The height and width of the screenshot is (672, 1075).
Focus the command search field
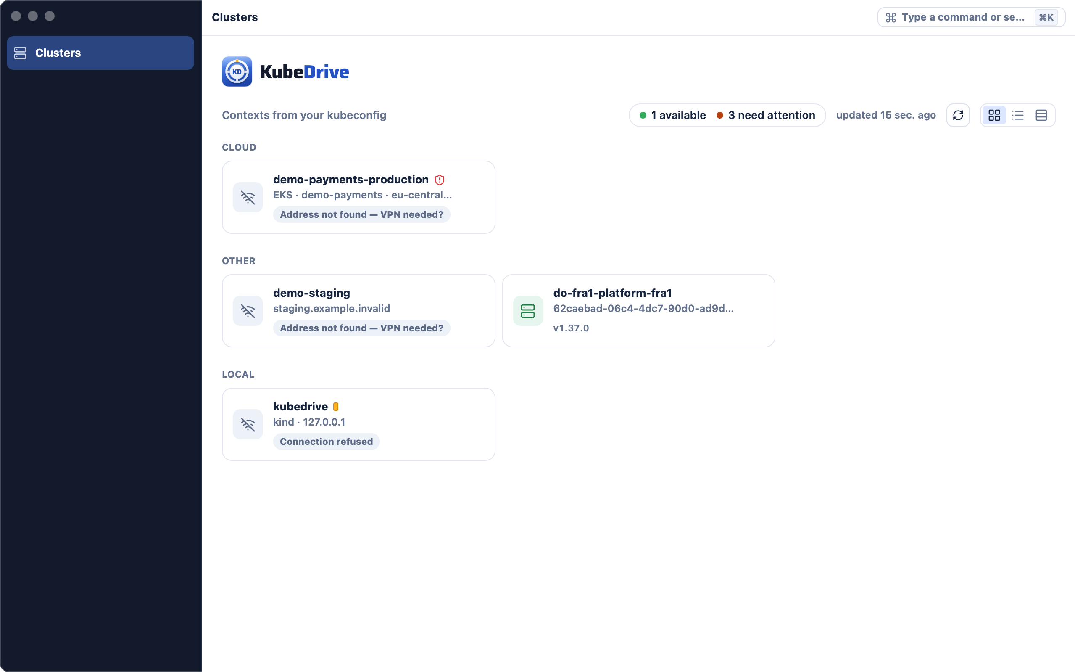[x=971, y=17]
